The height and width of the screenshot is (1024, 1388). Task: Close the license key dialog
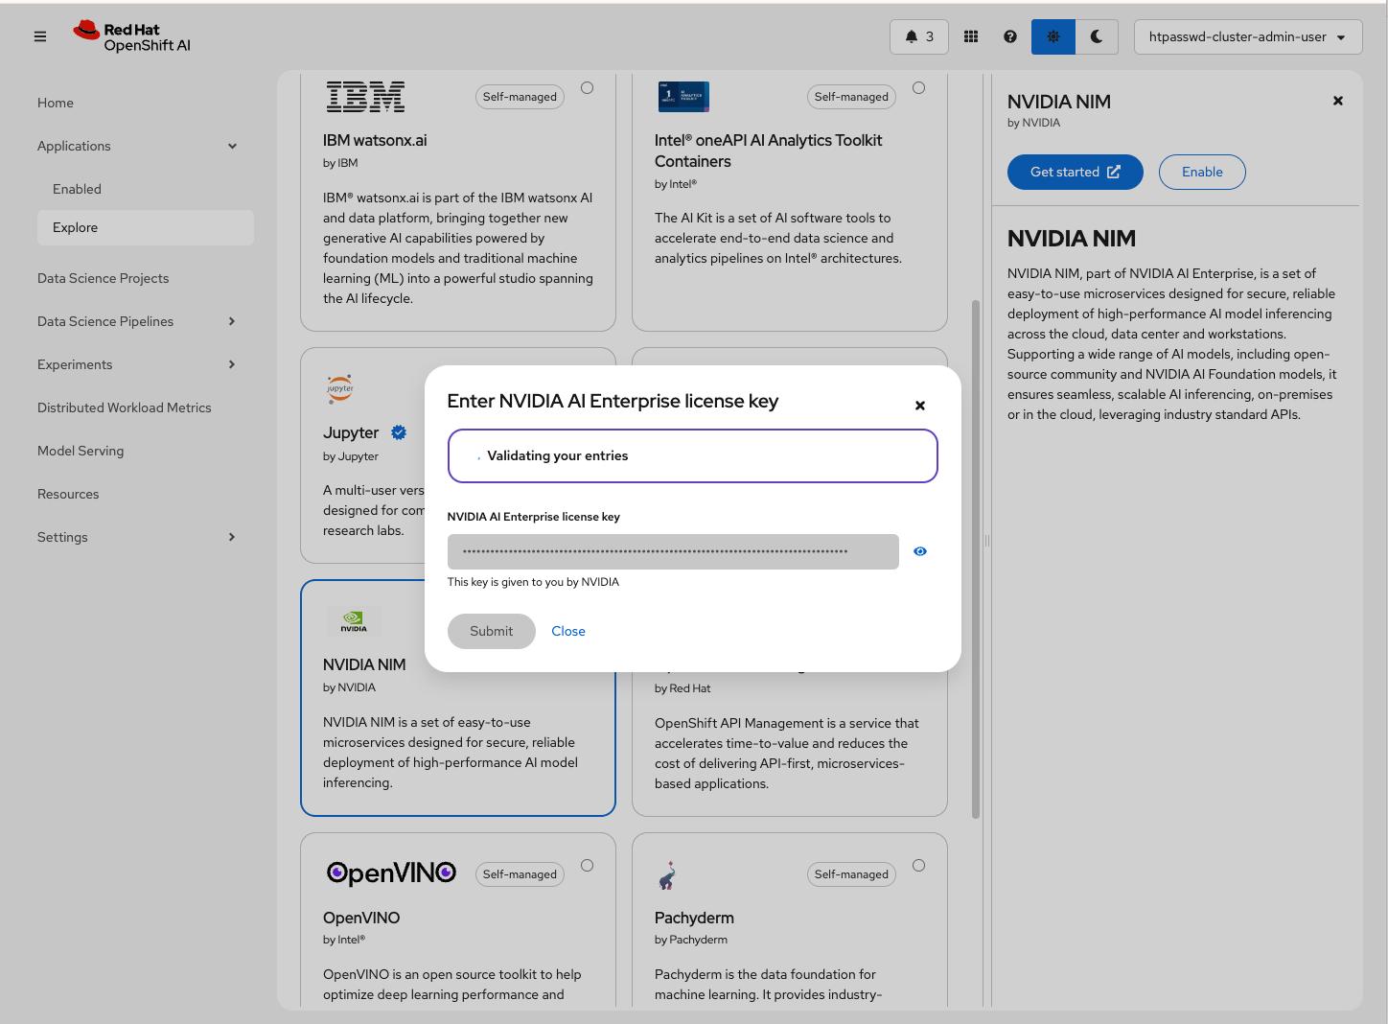pos(919,406)
